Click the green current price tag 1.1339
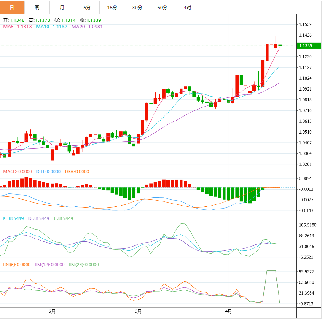 305,46
